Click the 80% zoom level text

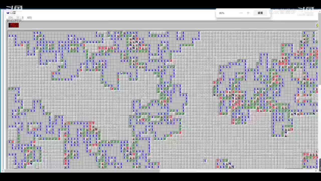[222, 13]
